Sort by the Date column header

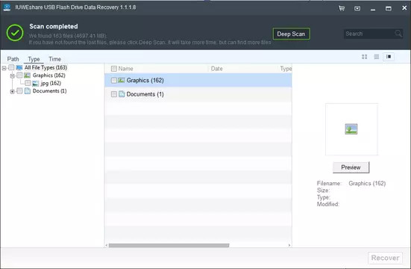[x=217, y=69]
